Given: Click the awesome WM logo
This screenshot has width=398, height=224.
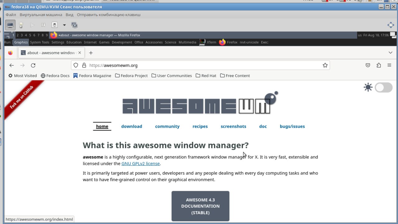Looking at the screenshot, I should coord(200,103).
